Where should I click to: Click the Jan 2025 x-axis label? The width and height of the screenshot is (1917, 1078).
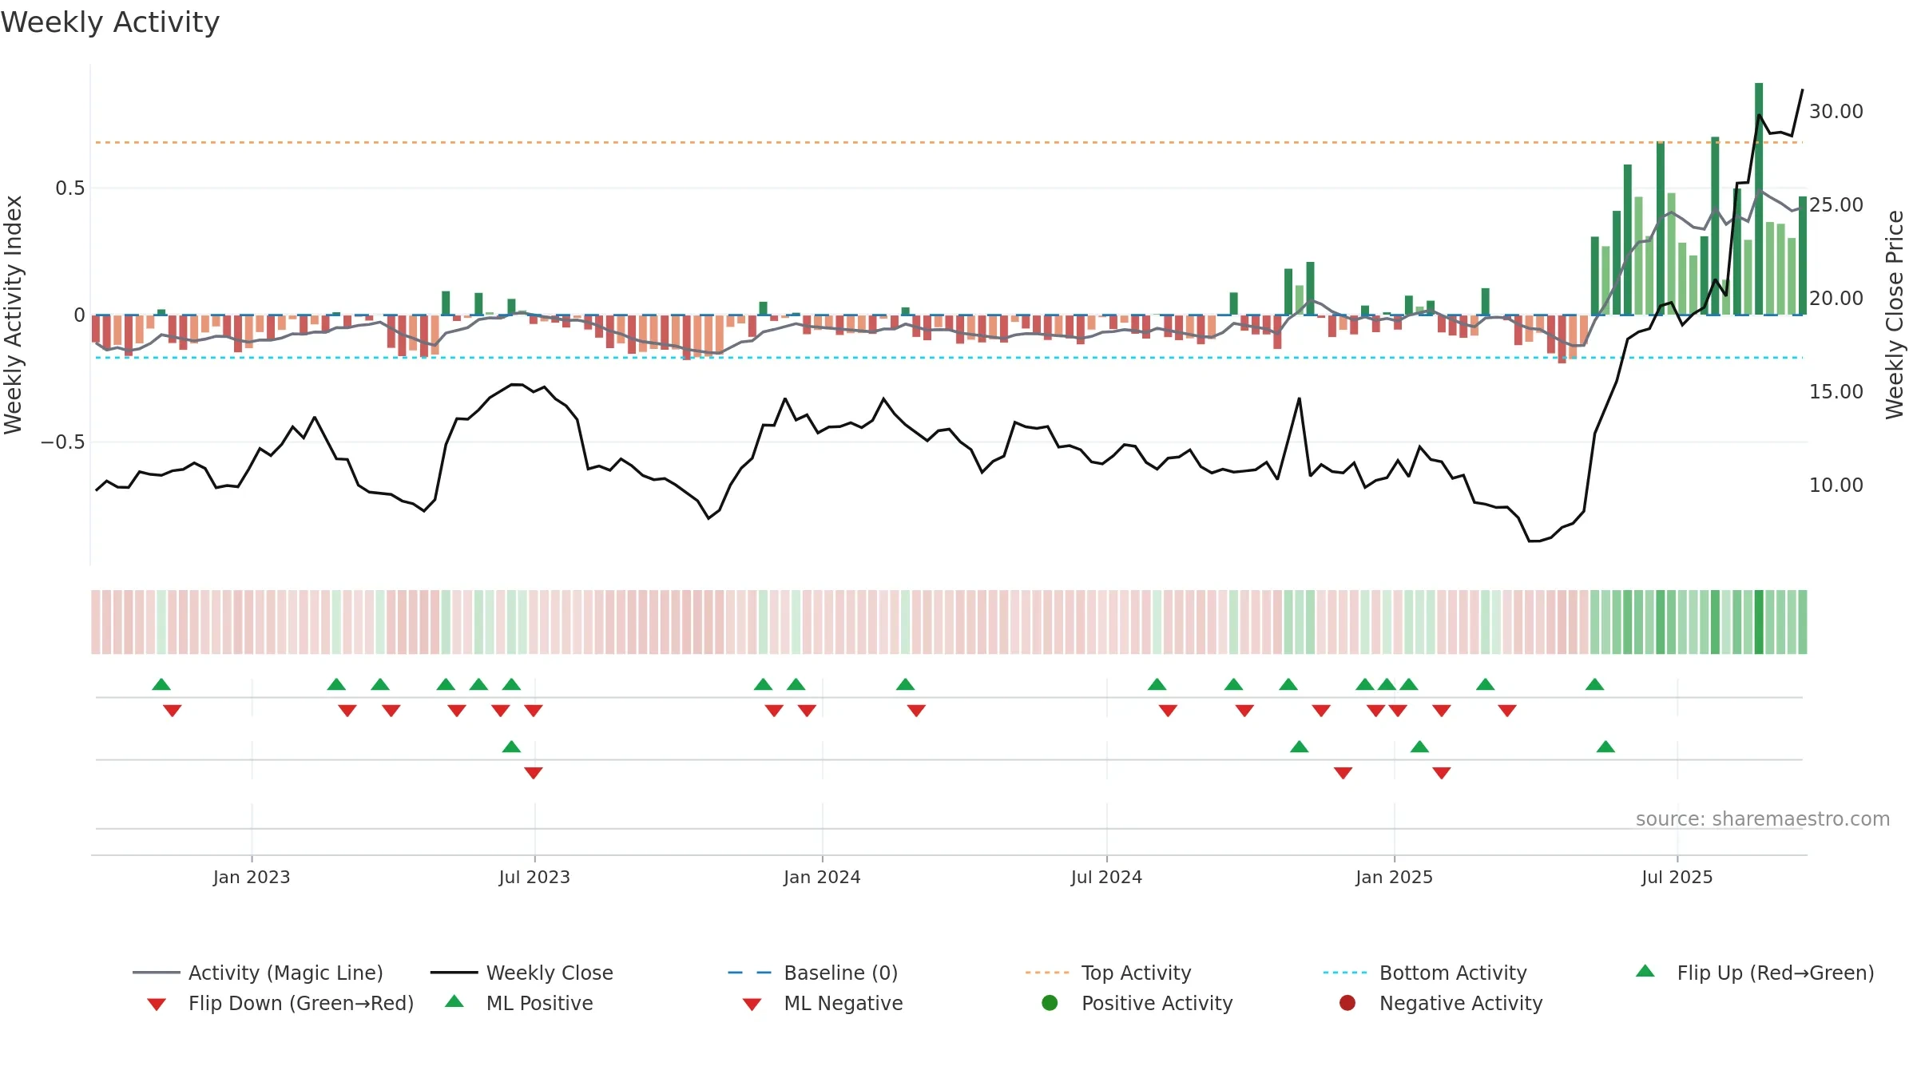[x=1394, y=877]
